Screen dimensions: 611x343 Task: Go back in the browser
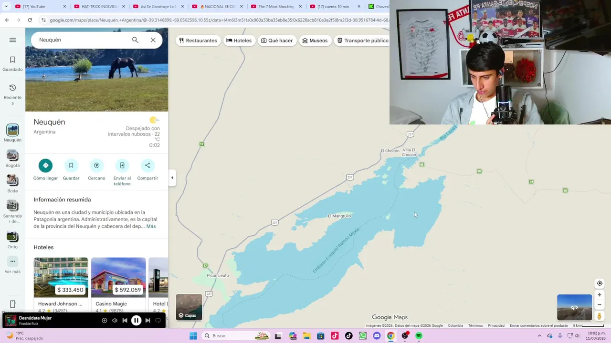7,20
